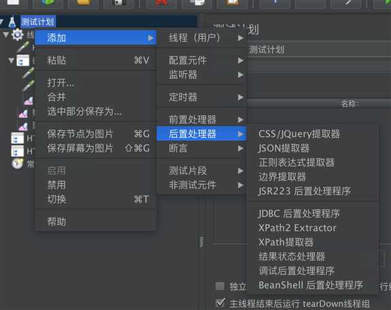Select 保存节点为图片 menu item
The height and width of the screenshot is (310, 391).
tap(96, 134)
